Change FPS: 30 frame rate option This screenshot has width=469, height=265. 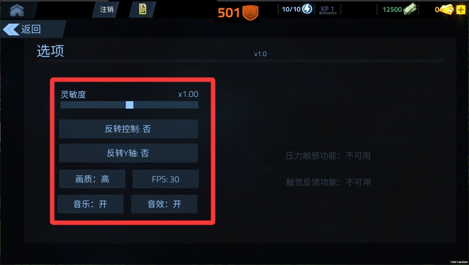pos(166,179)
